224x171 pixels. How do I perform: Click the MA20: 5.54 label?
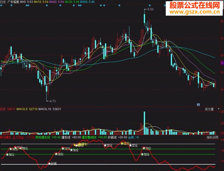(56, 2)
